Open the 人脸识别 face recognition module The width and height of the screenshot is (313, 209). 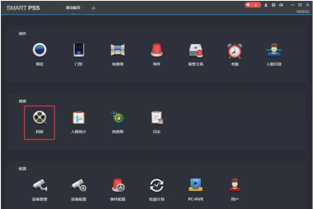(x=274, y=51)
